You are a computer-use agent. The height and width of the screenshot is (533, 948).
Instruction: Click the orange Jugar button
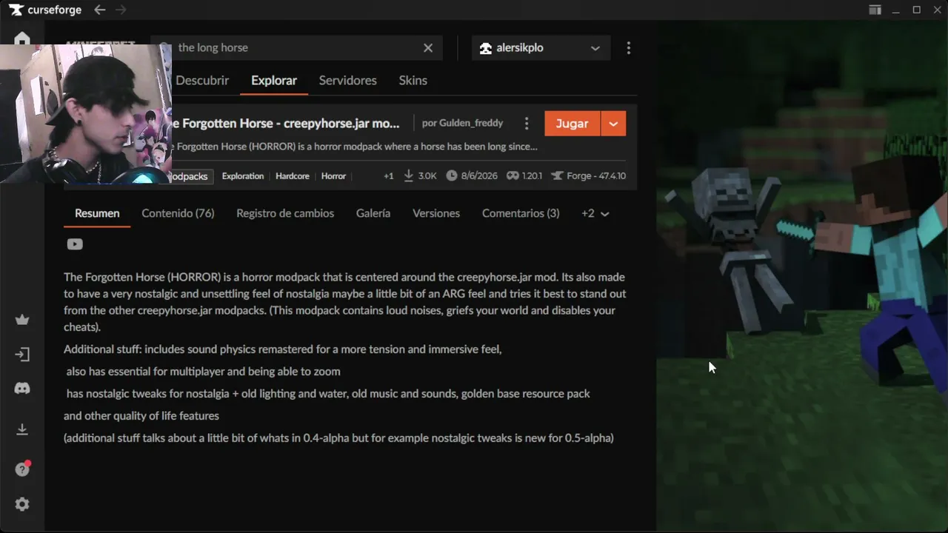click(573, 124)
